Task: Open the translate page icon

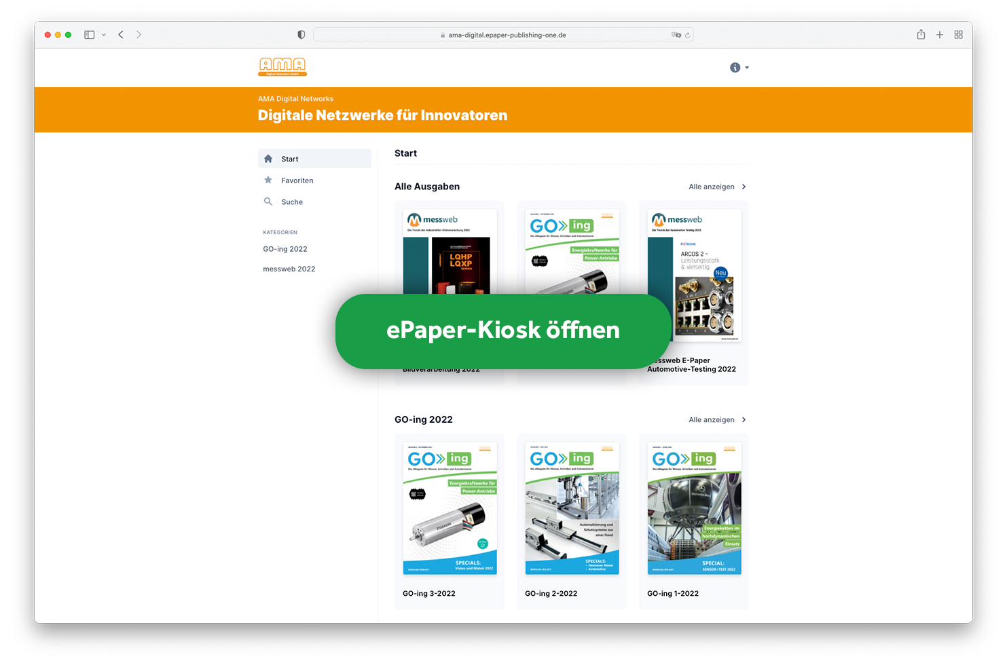Action: pyautogui.click(x=676, y=35)
